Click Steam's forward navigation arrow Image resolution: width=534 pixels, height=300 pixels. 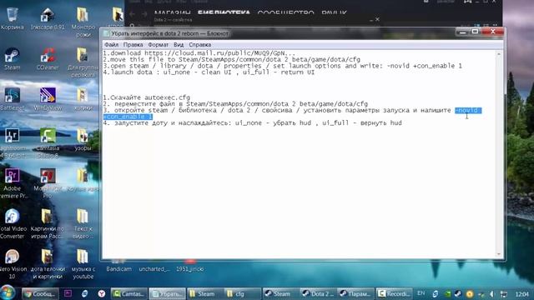pyautogui.click(x=144, y=14)
